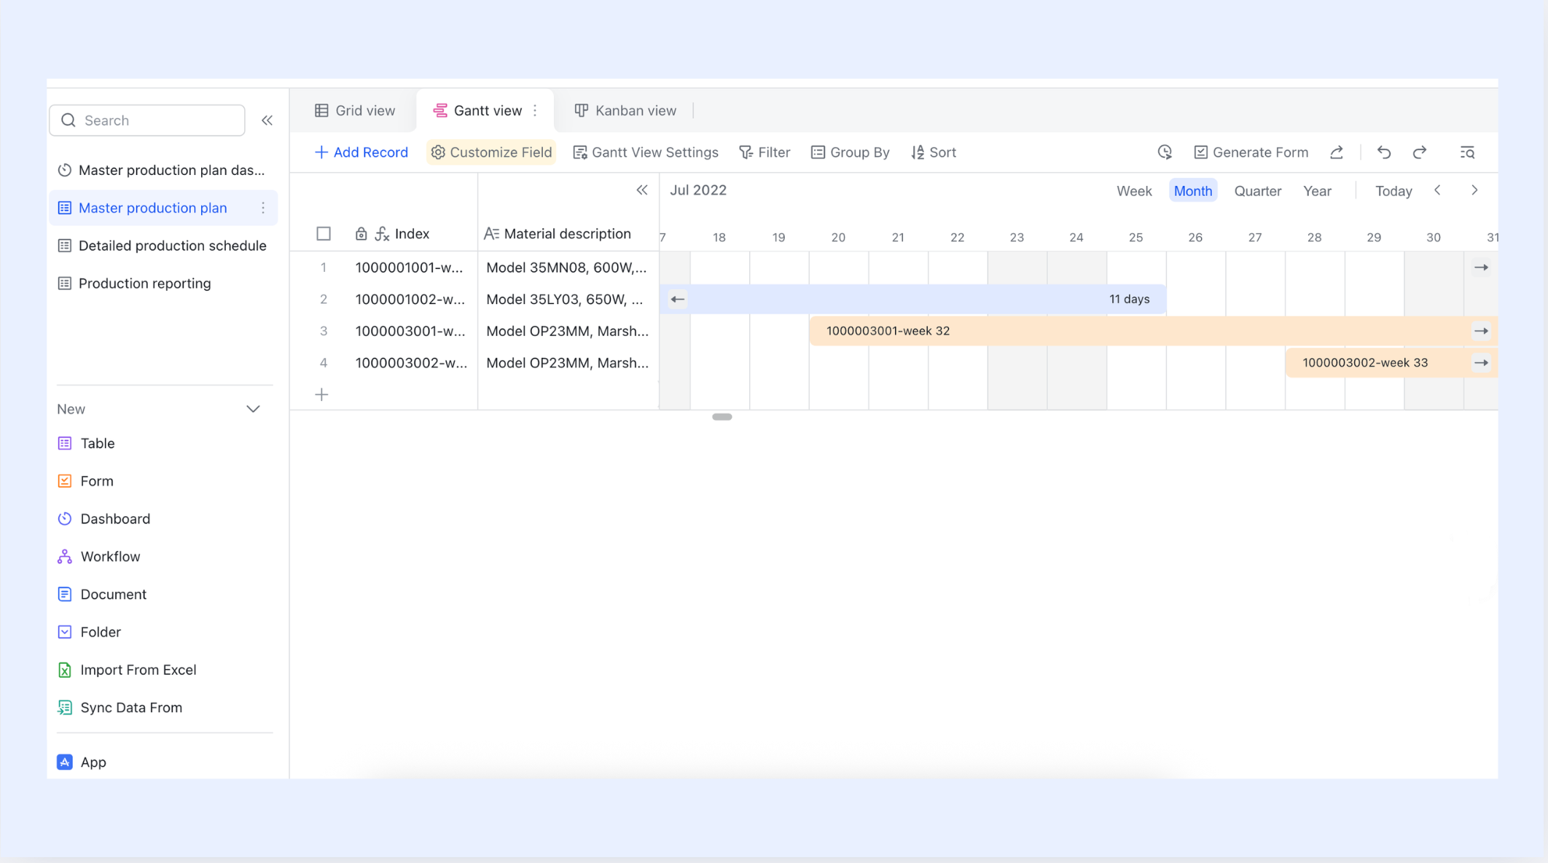The height and width of the screenshot is (863, 1548).
Task: Click the share arrow icon
Action: 1337,152
